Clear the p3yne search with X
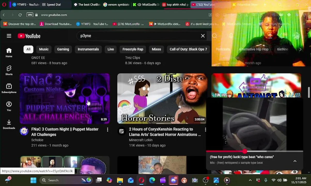The width and height of the screenshot is (311, 186). click(x=203, y=36)
